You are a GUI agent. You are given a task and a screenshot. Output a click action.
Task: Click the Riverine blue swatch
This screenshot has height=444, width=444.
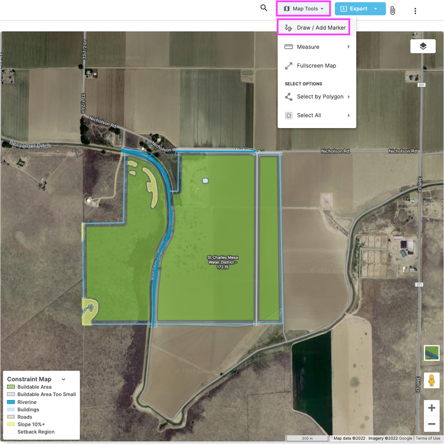(x=11, y=402)
